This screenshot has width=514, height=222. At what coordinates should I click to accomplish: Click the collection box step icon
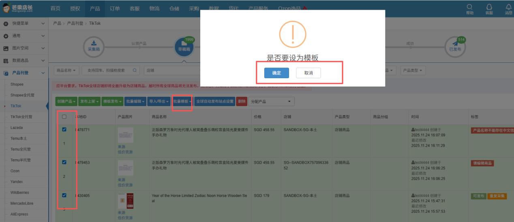pyautogui.click(x=94, y=46)
